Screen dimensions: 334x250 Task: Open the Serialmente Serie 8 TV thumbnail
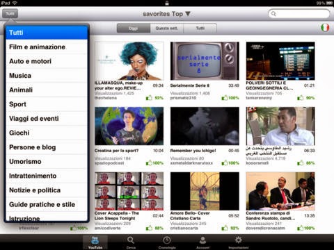point(205,61)
